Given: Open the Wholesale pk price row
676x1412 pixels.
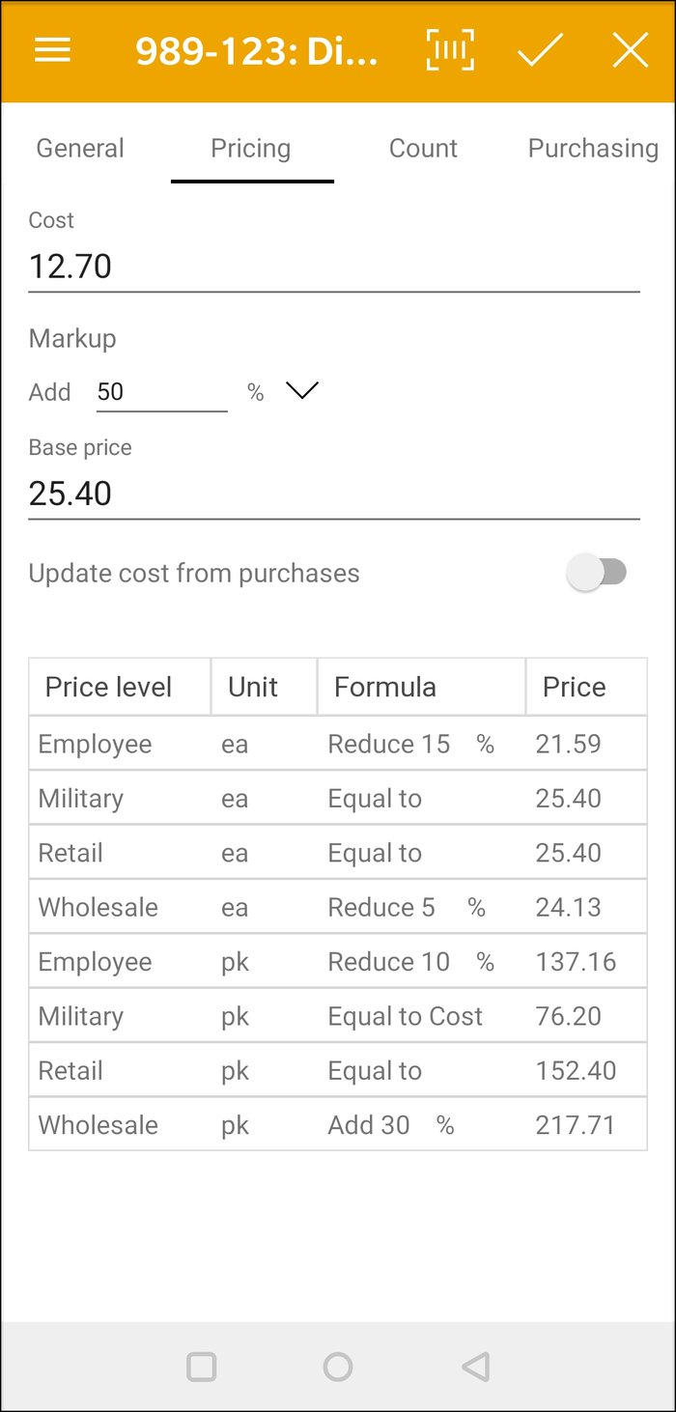Looking at the screenshot, I should [x=338, y=1124].
